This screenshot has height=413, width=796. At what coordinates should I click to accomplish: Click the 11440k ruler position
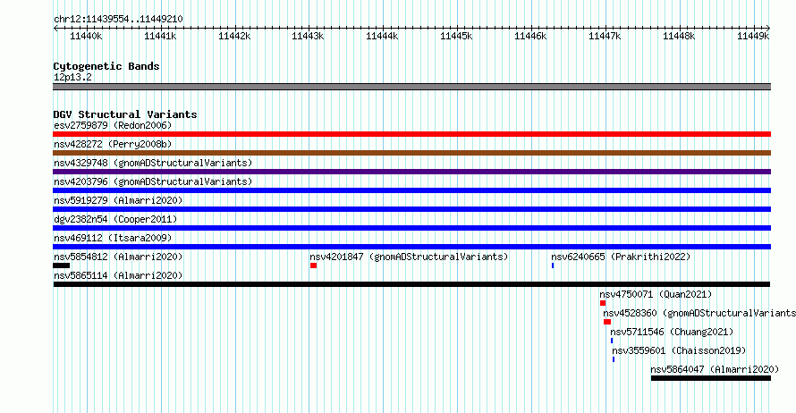coord(86,36)
